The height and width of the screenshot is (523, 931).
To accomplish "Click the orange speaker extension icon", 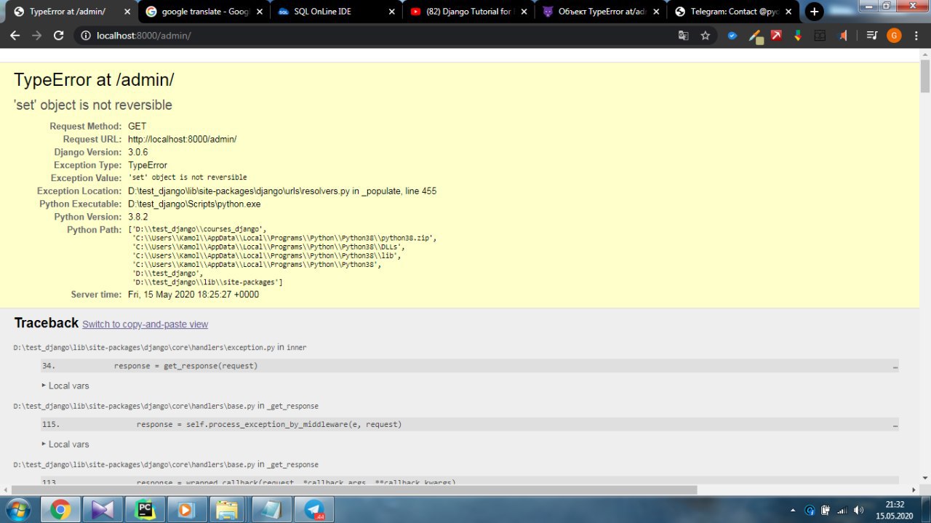I will click(x=844, y=35).
